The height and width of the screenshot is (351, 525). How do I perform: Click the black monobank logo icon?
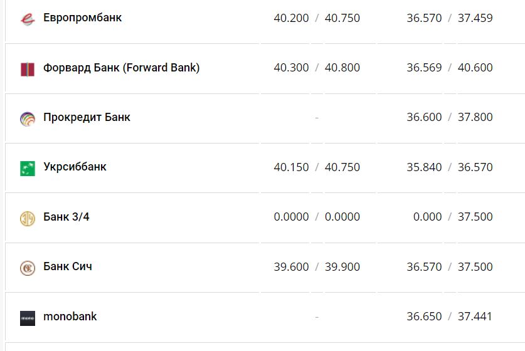point(27,318)
